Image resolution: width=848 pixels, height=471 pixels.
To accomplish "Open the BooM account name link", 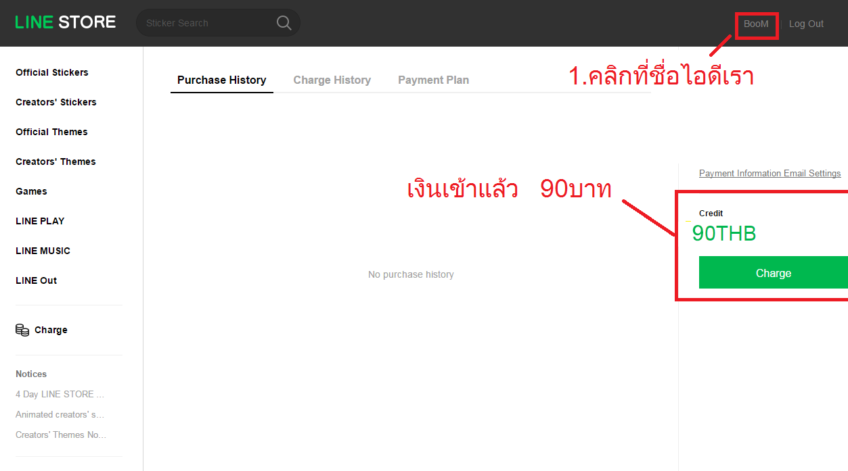I will (756, 24).
